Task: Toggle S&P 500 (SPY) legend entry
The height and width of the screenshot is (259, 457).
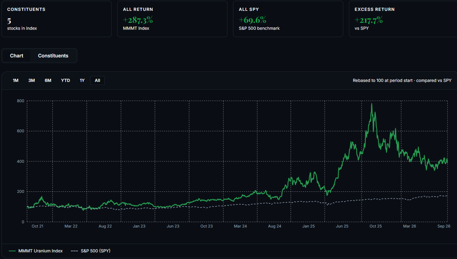Action: click(x=91, y=251)
